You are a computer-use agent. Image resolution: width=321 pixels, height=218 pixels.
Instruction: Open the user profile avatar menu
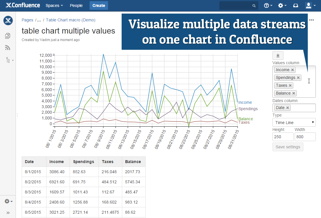tap(308, 5)
